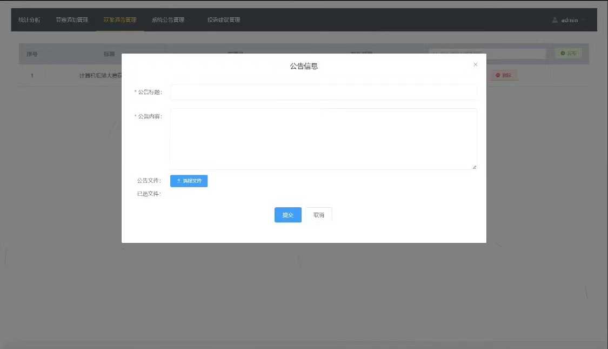Focus the search box in the background table header
The image size is (608, 349).
click(x=487, y=54)
